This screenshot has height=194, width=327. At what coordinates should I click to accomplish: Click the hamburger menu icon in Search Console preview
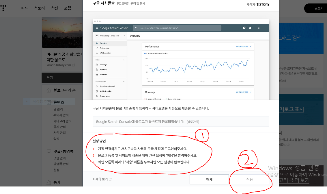pos(97,28)
